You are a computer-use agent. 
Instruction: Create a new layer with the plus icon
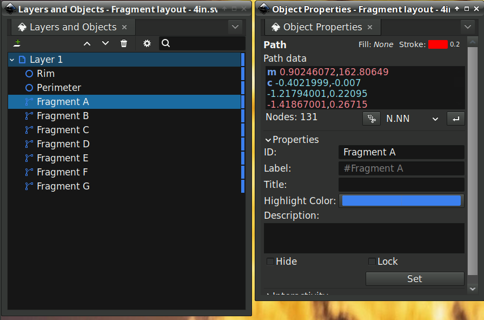click(17, 43)
